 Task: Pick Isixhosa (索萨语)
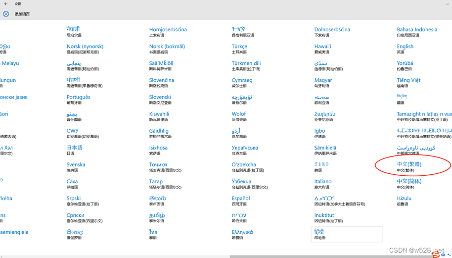click(158, 150)
